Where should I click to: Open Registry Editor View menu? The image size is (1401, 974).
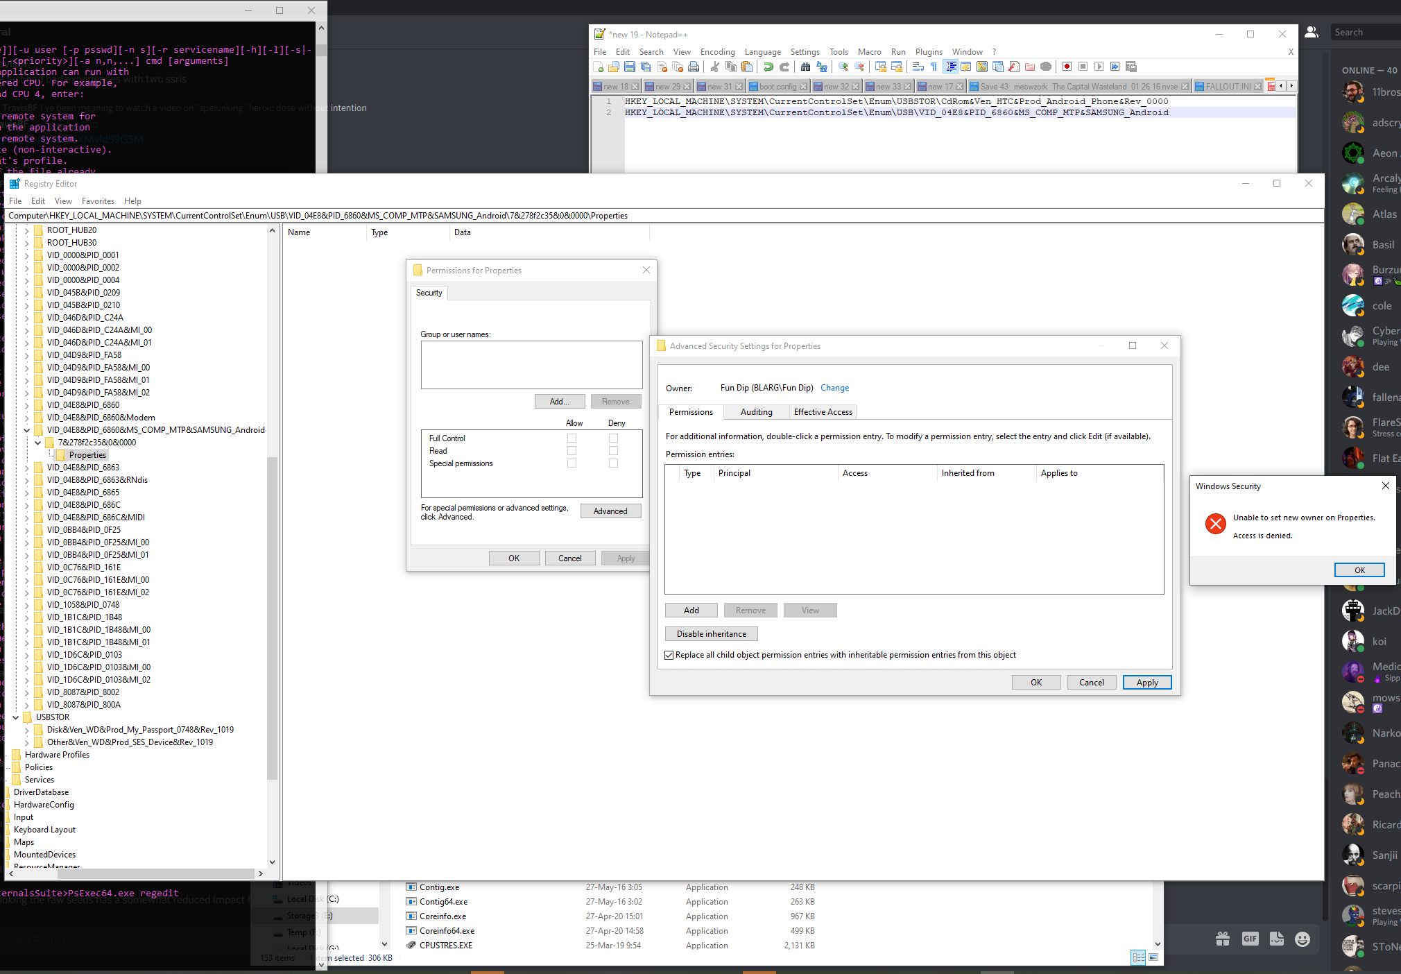(x=63, y=201)
